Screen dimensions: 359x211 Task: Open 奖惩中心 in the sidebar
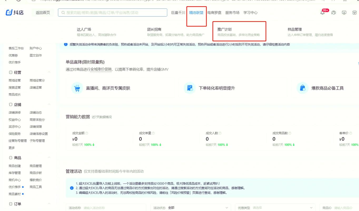tap(14, 127)
